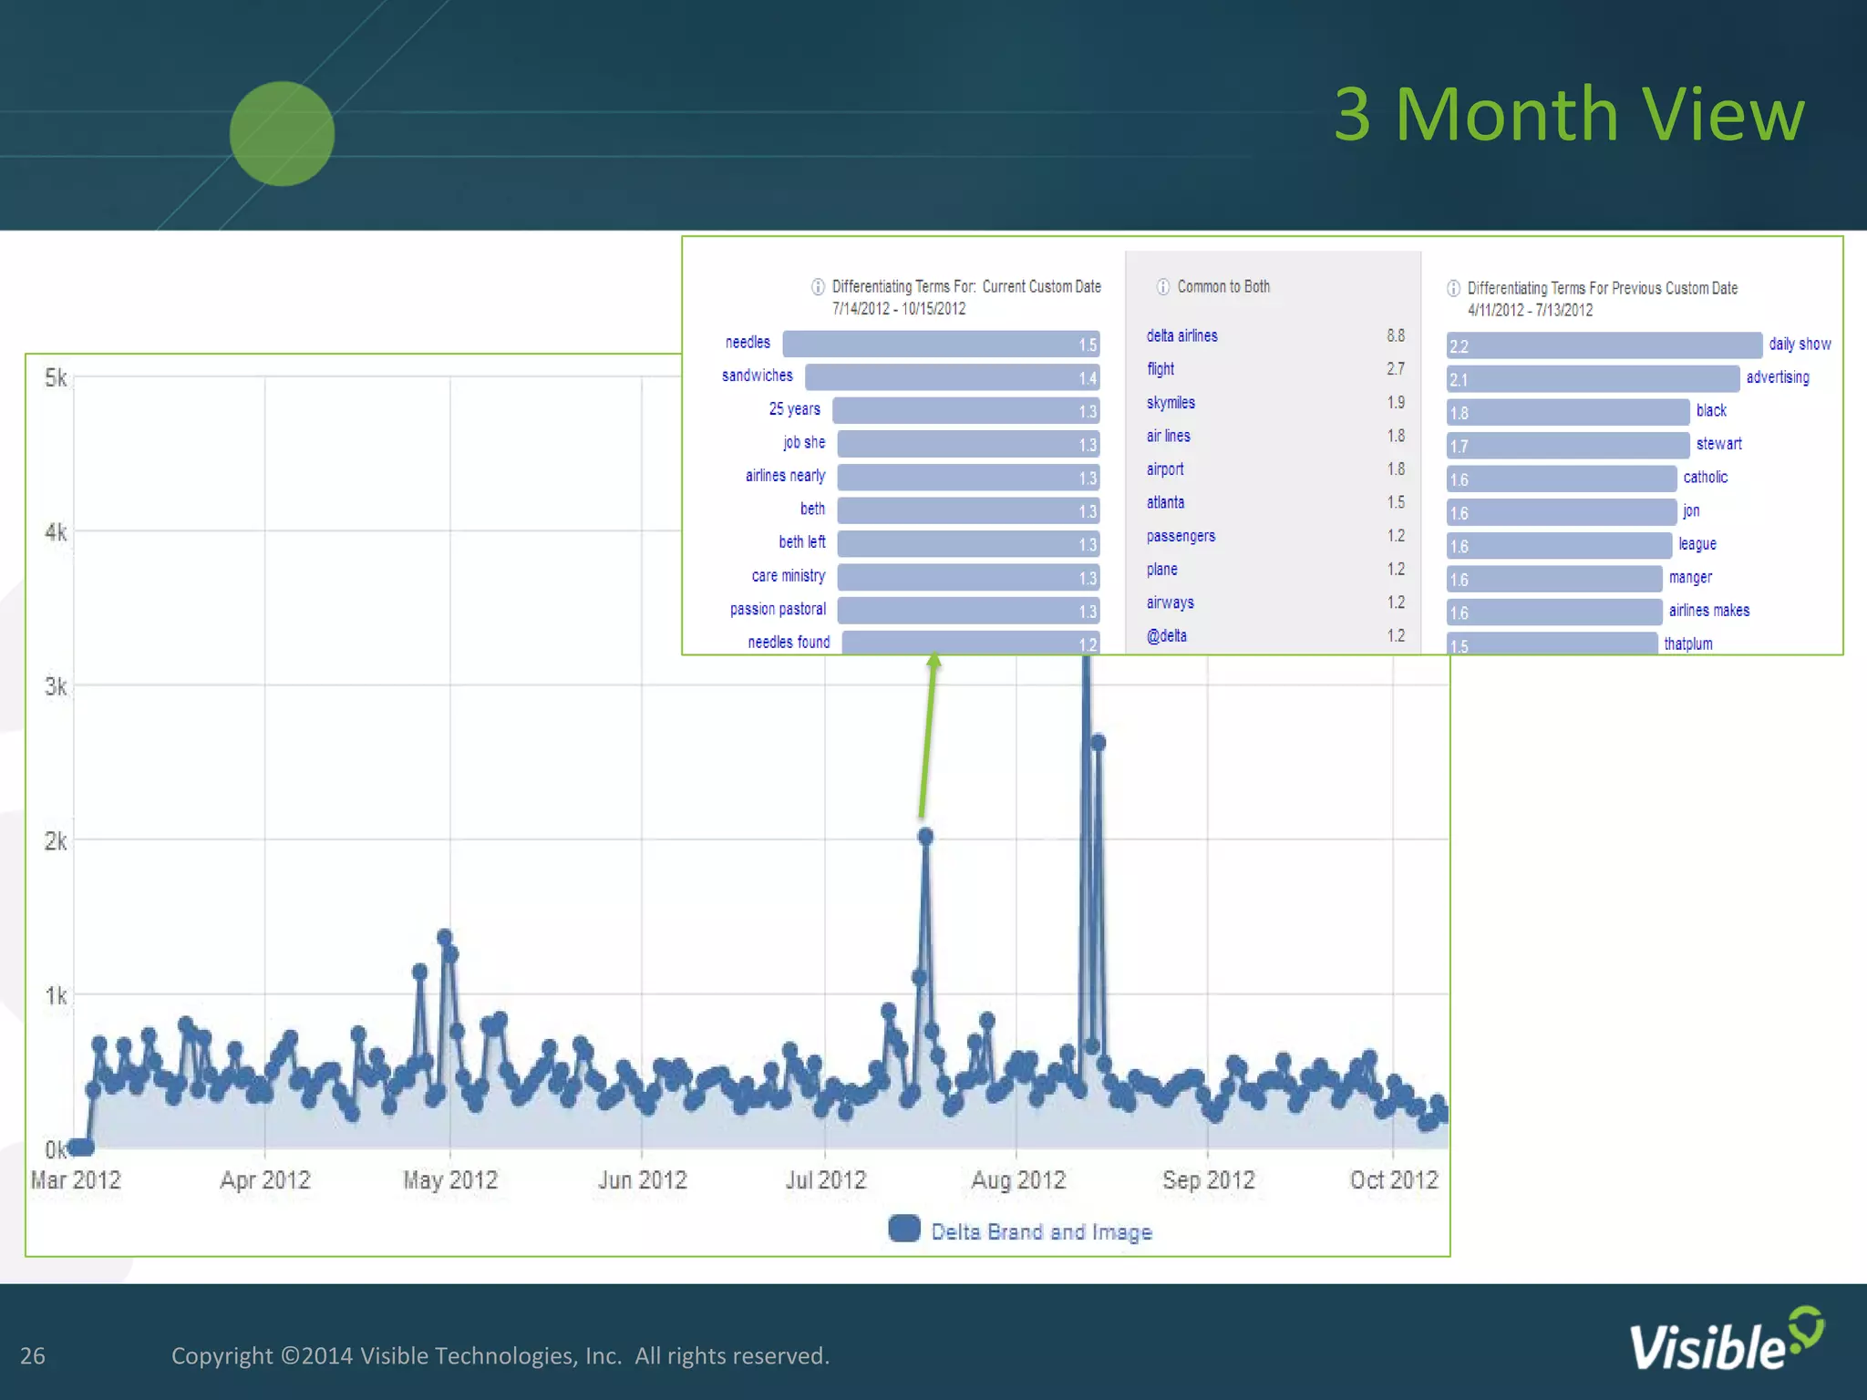Click info icon beside Current Custom Date header
The image size is (1867, 1400).
pos(818,286)
